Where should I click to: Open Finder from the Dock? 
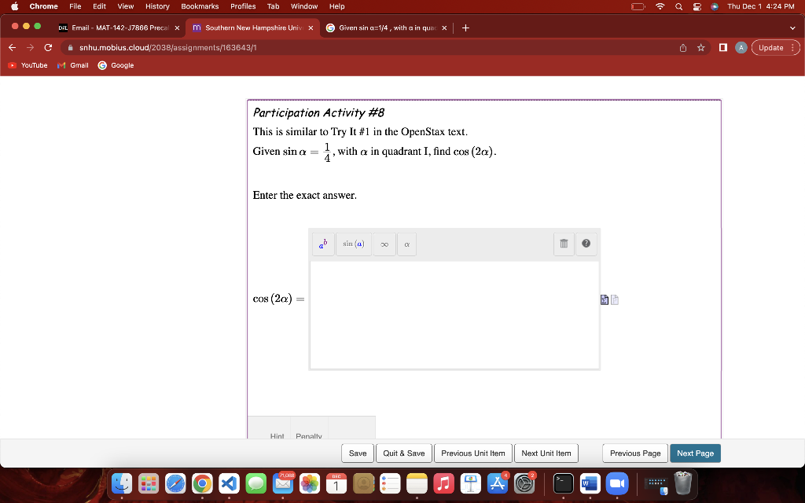(x=122, y=483)
